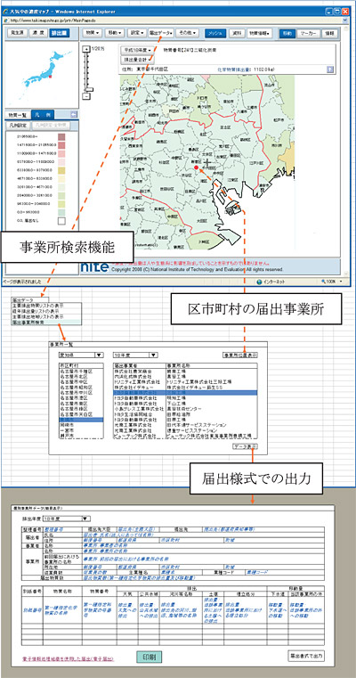The height and width of the screenshot is (678, 356).
Task: Open the 排出量合計 dropdown
Action: click(136, 59)
